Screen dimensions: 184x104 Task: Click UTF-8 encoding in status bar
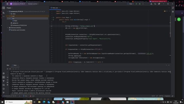161,96
